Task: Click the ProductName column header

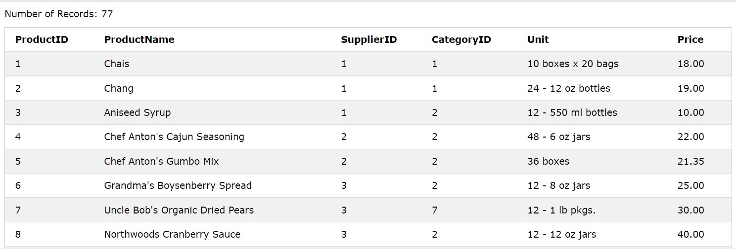Action: pos(139,39)
